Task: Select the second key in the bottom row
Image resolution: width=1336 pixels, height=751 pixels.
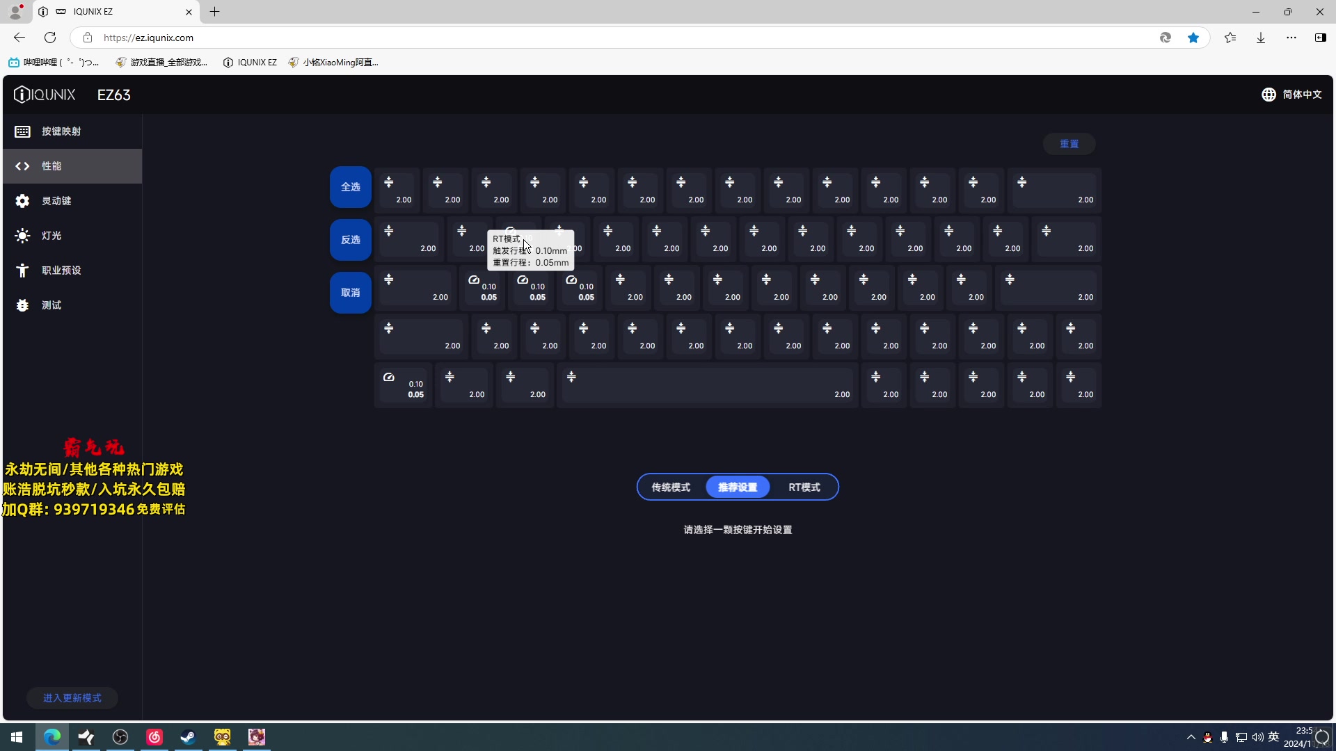Action: [464, 385]
